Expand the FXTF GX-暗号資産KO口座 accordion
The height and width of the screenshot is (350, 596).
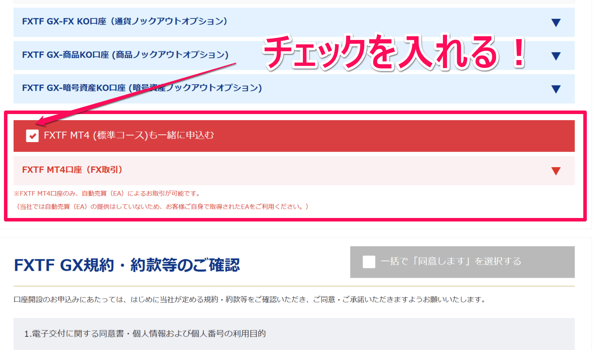[x=556, y=89]
